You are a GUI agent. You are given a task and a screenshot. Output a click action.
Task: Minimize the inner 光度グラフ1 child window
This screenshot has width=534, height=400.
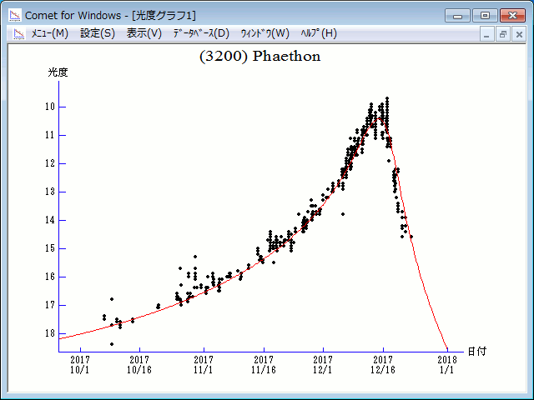[x=488, y=34]
